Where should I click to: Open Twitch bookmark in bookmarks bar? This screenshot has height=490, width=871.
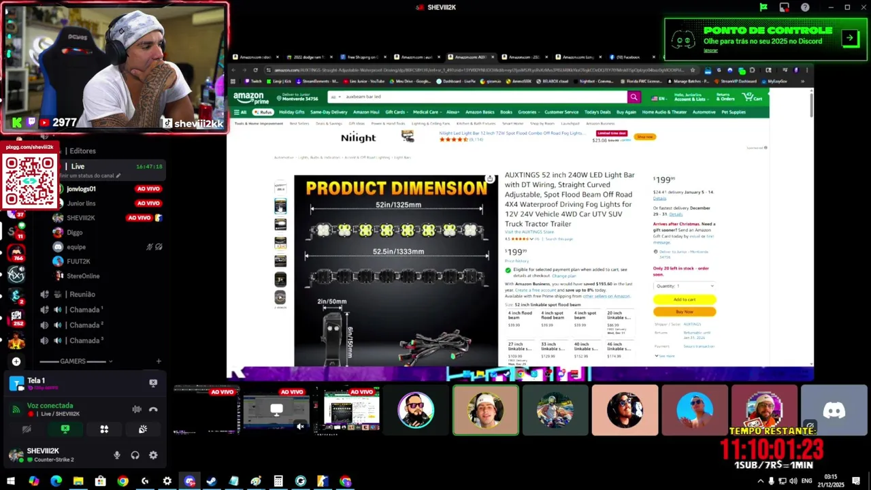click(252, 81)
